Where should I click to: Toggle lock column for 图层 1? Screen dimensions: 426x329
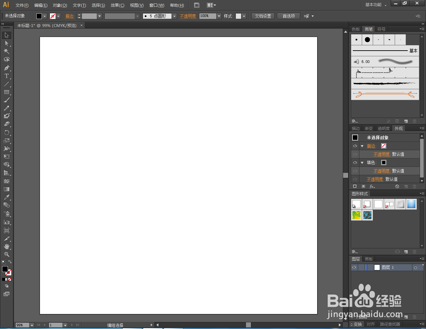point(361,267)
